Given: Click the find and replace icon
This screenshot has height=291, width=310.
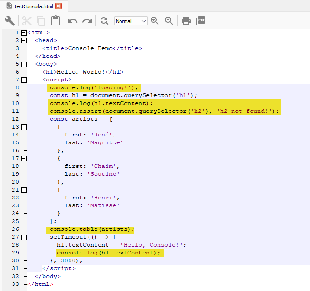Looking at the screenshot, I should pyautogui.click(x=104, y=21).
